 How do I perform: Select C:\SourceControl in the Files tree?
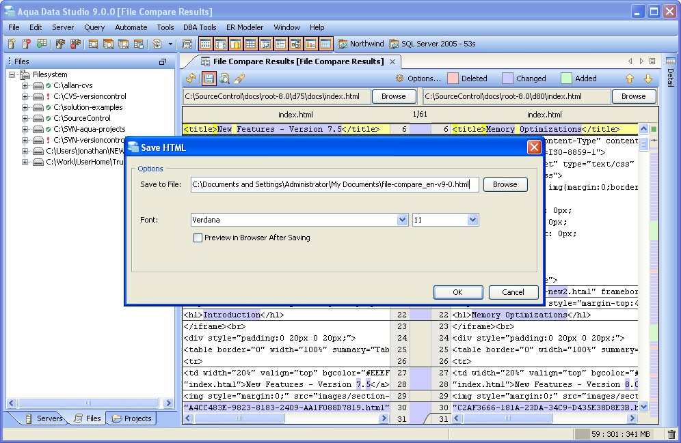81,118
